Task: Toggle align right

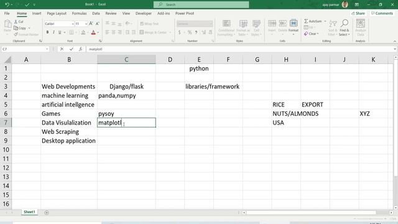Action: (x=119, y=32)
